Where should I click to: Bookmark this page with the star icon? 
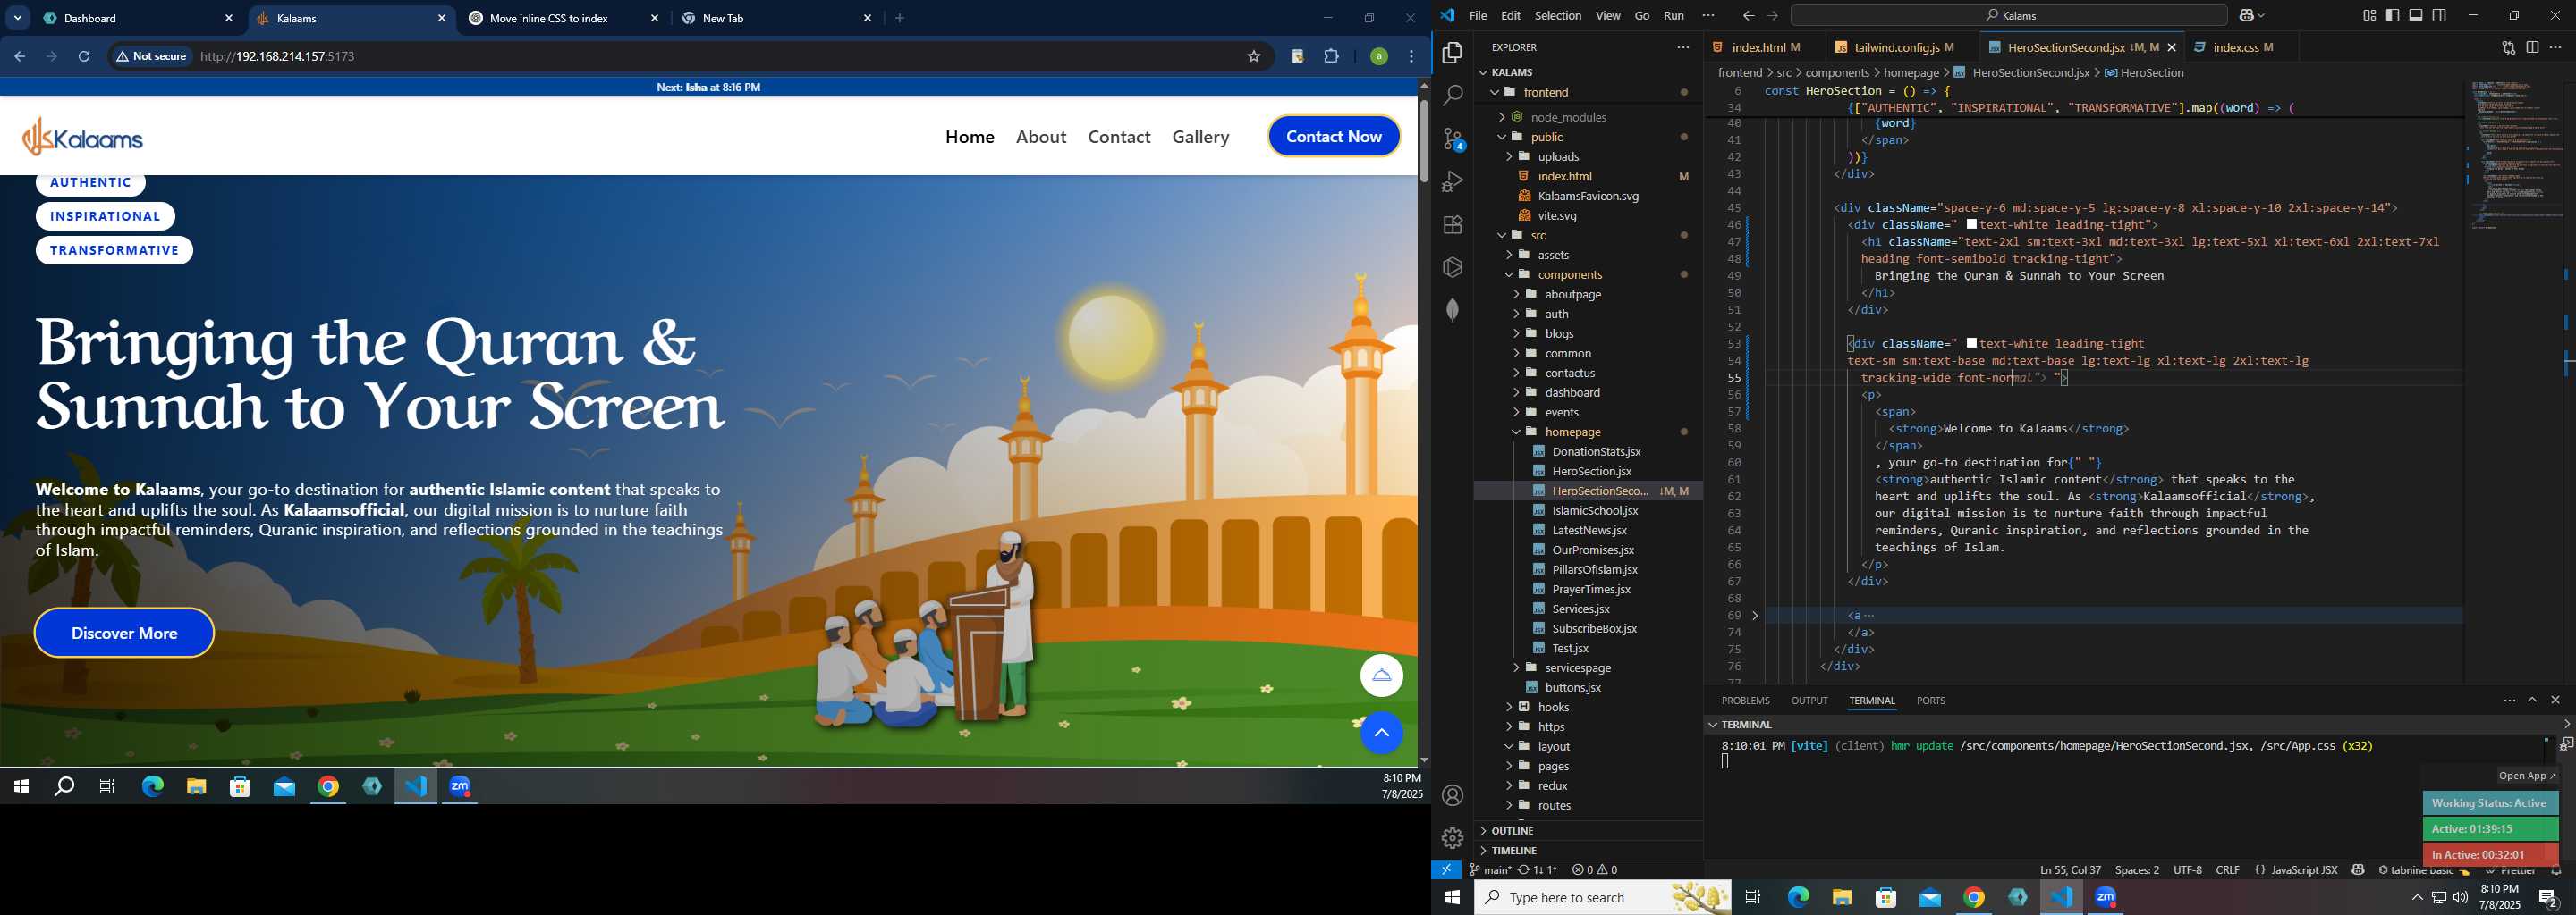click(1253, 57)
